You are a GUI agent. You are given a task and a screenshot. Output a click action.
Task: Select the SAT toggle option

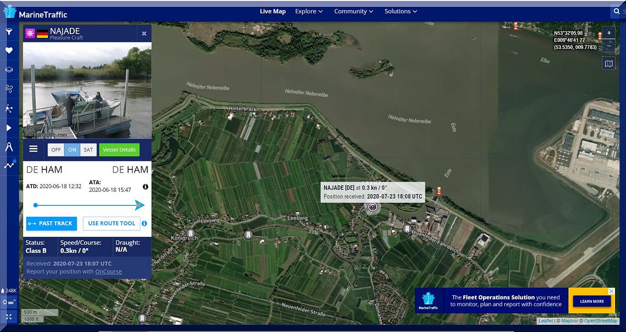[x=88, y=150]
